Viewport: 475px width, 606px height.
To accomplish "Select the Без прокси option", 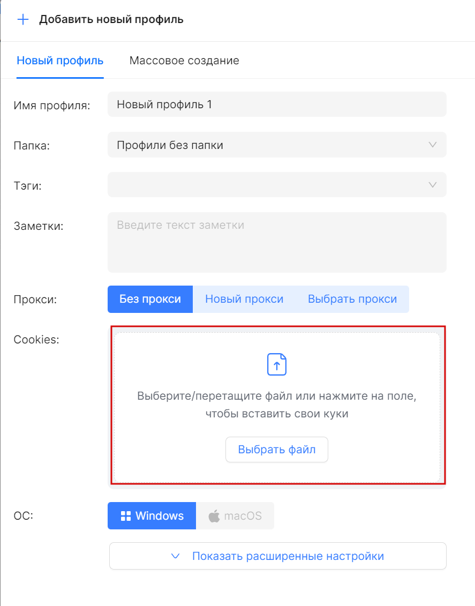I will 150,299.
